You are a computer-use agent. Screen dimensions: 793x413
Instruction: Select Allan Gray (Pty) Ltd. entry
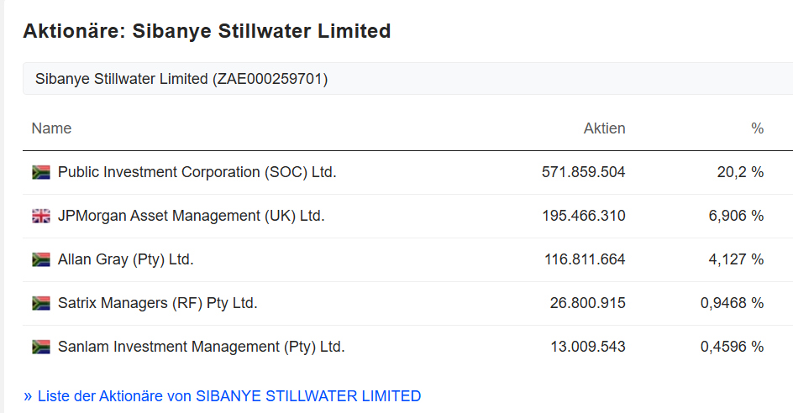coord(125,259)
